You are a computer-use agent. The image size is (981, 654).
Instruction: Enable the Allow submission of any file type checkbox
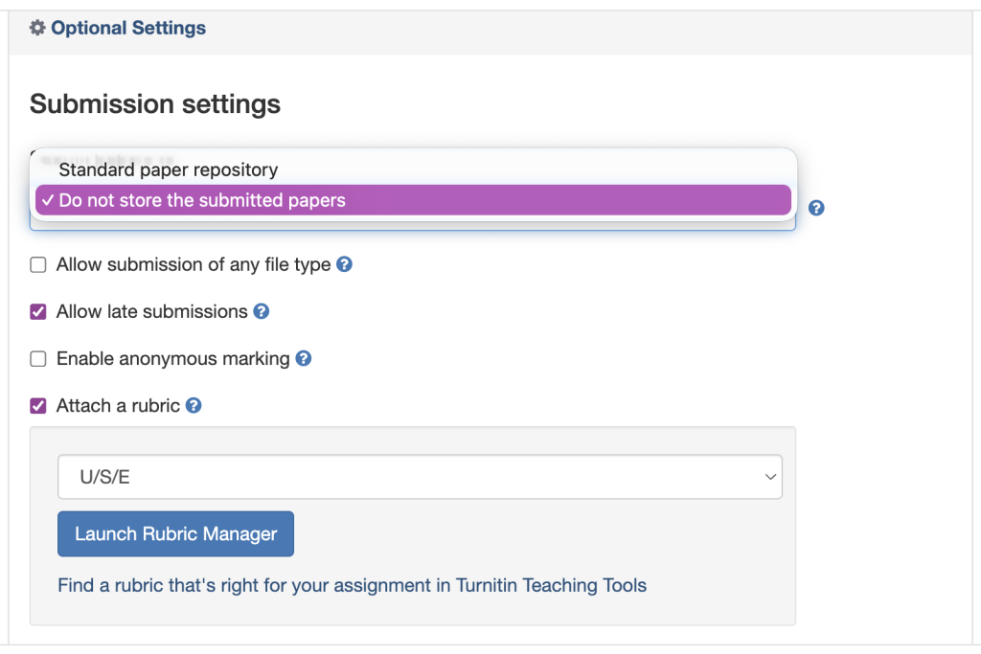pos(38,265)
